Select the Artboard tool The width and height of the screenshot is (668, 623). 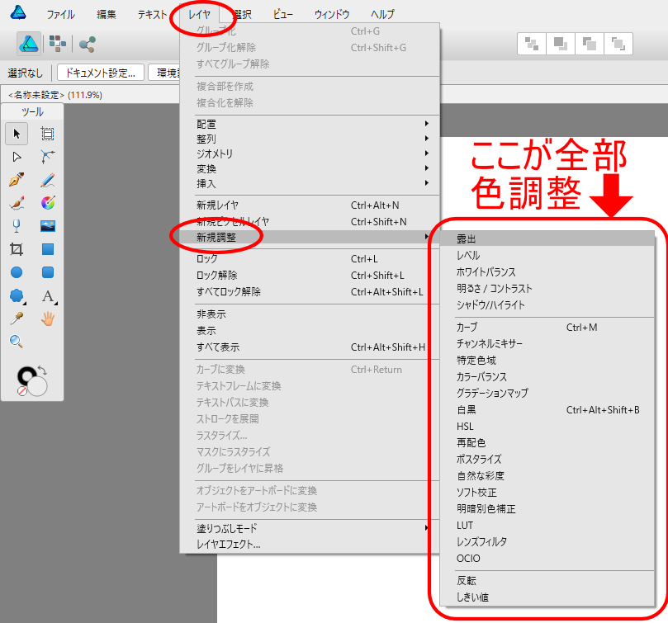point(48,134)
